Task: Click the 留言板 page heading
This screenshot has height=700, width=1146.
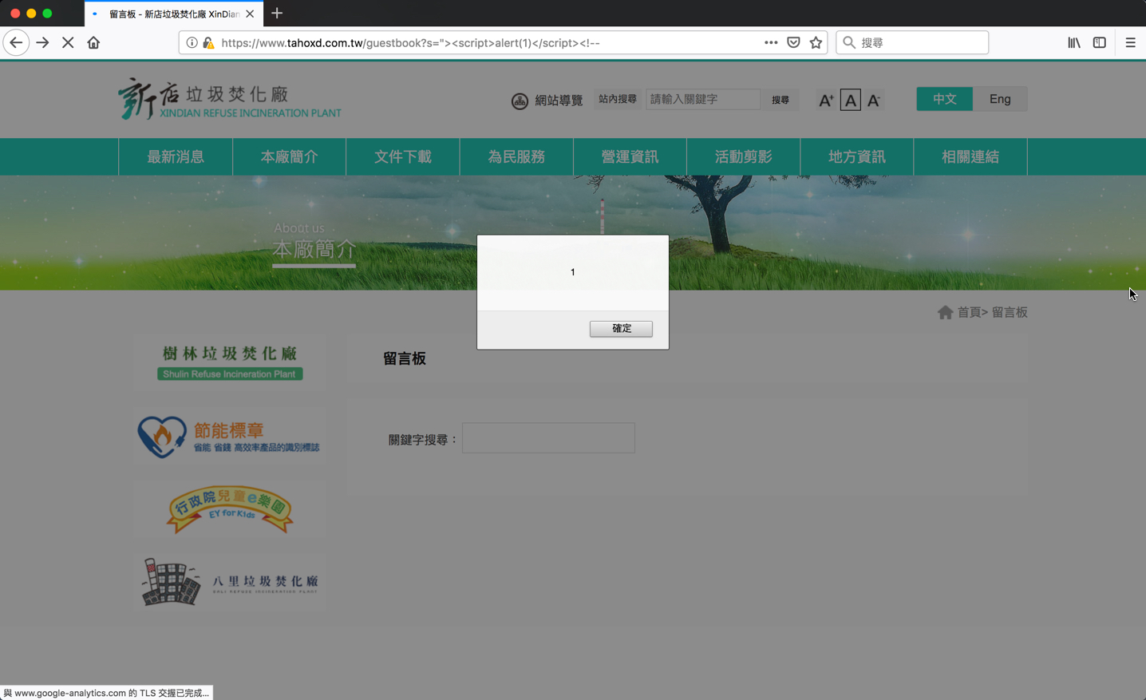Action: click(x=405, y=358)
